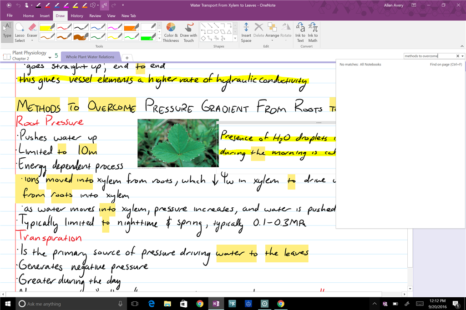Expand the Shapes gallery
The width and height of the screenshot is (466, 310).
[x=235, y=38]
